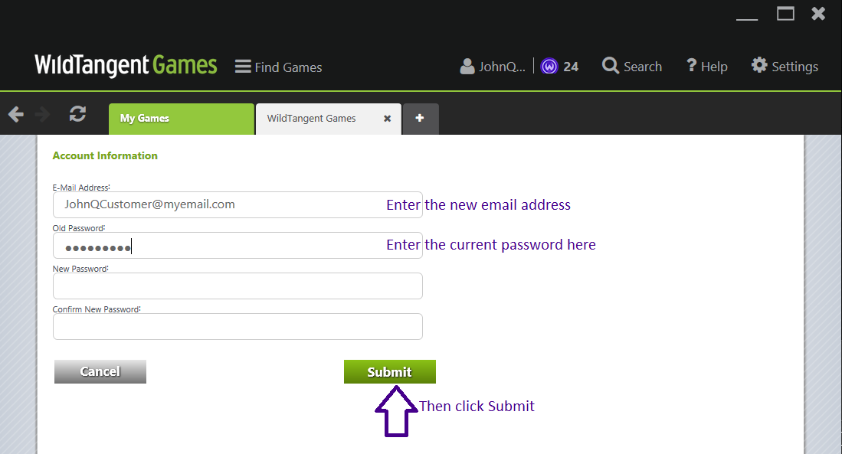Click the forward navigation arrow

(x=43, y=113)
